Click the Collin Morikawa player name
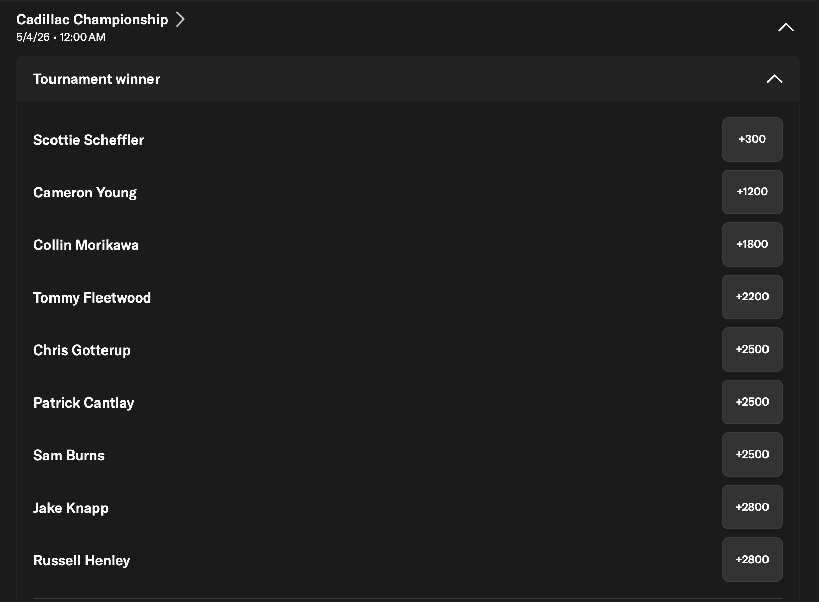 pos(86,245)
